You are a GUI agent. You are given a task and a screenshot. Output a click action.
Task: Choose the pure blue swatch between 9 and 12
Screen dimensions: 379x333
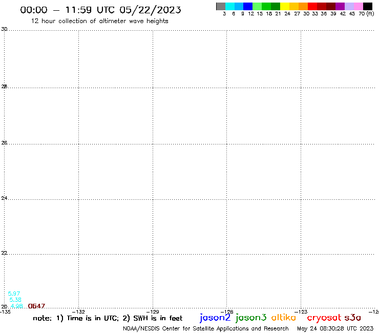coord(248,6)
